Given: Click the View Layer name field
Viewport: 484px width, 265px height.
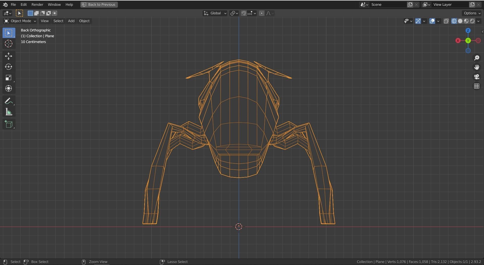Looking at the screenshot, I should [x=450, y=5].
